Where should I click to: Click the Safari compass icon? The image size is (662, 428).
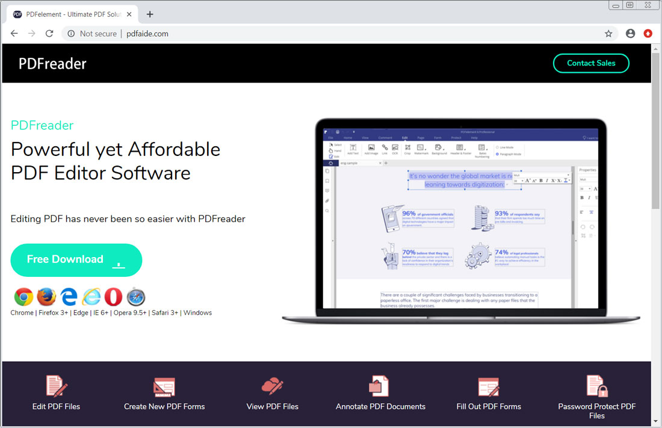(136, 297)
